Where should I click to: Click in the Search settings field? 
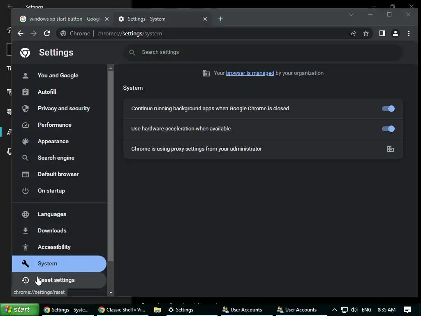[263, 52]
